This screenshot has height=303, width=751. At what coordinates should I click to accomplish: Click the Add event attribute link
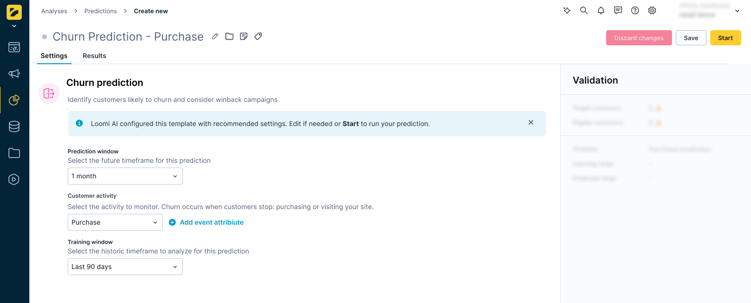[x=206, y=222]
